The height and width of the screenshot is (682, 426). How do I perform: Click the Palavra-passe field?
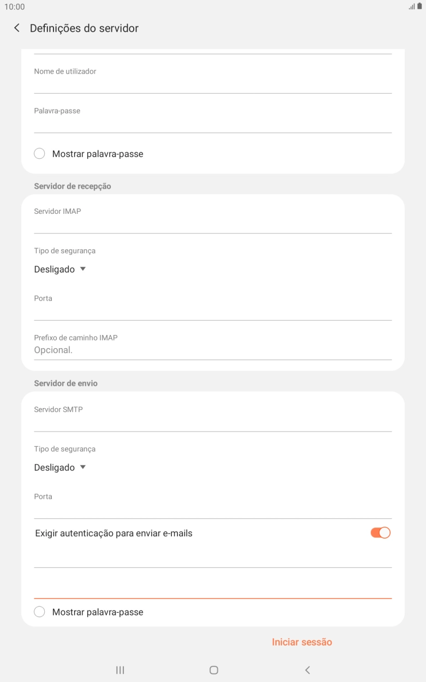[213, 119]
